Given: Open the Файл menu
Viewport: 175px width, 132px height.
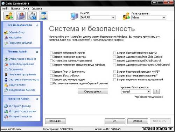Looking at the screenshot, I should (5, 9).
